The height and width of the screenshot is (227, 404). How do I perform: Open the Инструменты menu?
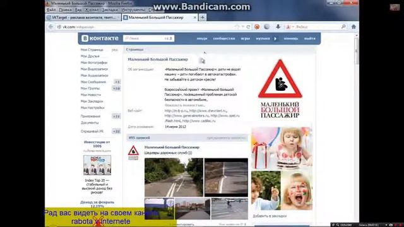(x=133, y=10)
